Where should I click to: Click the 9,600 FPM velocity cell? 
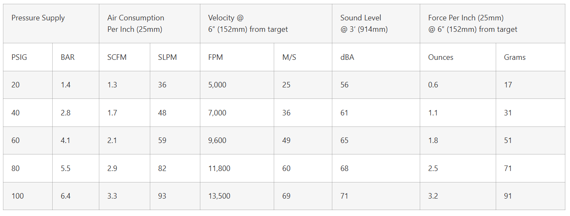(x=217, y=140)
